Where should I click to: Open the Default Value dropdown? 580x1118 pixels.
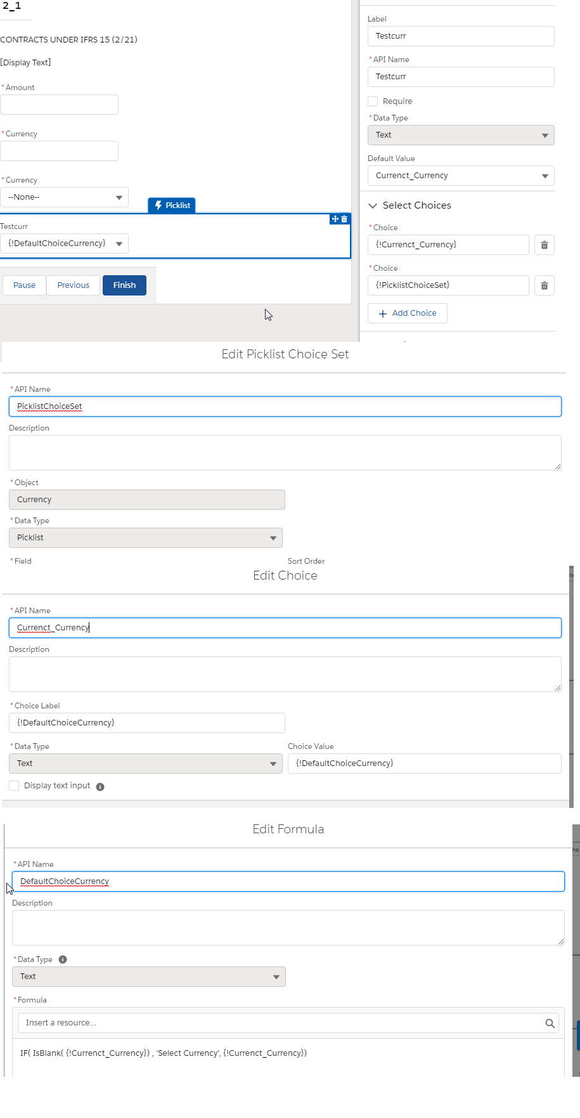[x=461, y=176]
